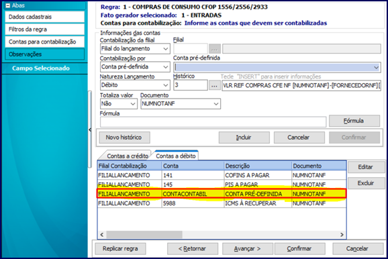Click grid scrollbar right arrow

[342, 234]
